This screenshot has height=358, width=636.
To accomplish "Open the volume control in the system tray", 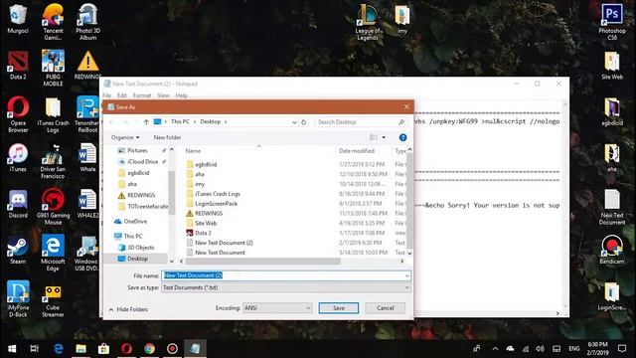I will click(540, 348).
